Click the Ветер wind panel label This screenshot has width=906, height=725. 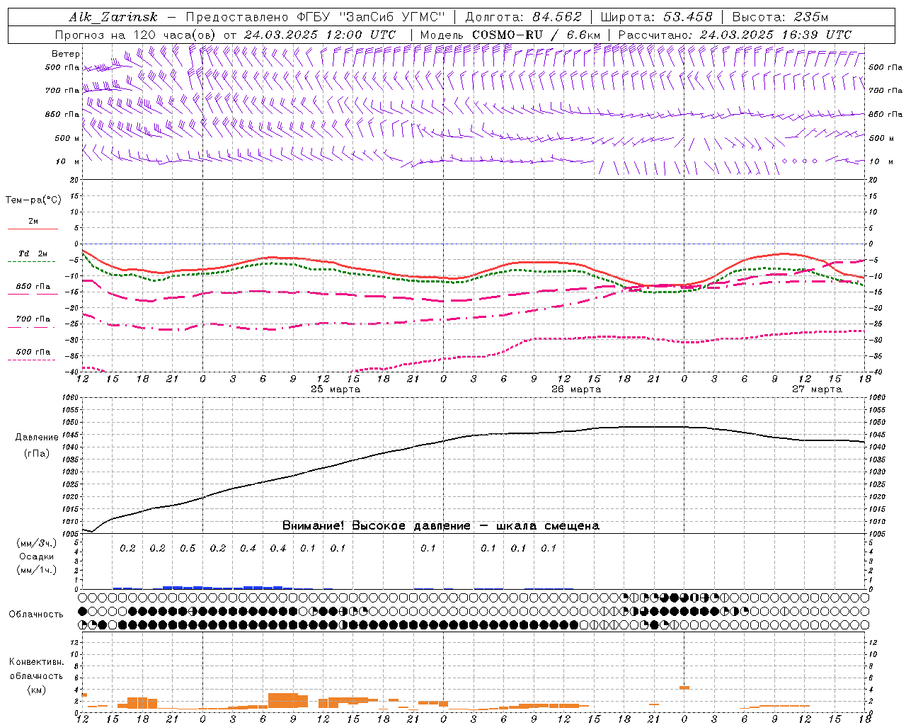pos(65,54)
